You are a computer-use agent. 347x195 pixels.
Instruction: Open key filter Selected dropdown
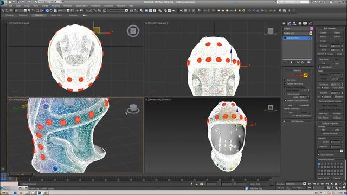(296, 184)
